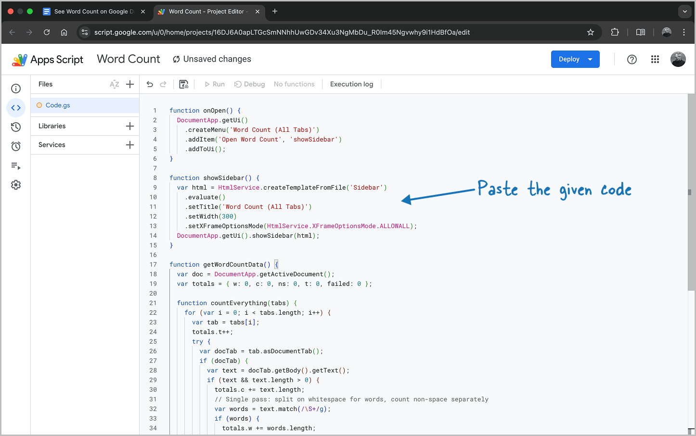The width and height of the screenshot is (696, 436).
Task: Open the Triggers alarm clock icon
Action: pos(16,146)
